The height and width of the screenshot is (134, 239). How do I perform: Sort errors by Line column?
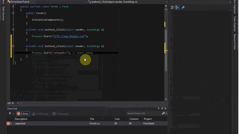[x=117, y=119]
